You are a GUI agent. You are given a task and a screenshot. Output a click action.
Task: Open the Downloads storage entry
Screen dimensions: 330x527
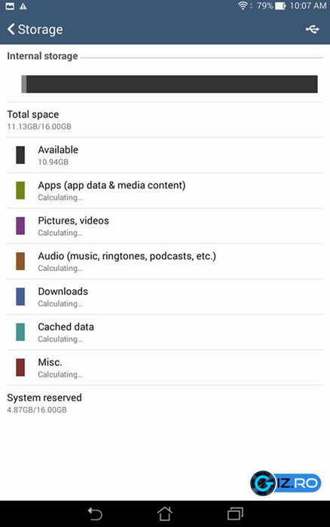(165, 297)
